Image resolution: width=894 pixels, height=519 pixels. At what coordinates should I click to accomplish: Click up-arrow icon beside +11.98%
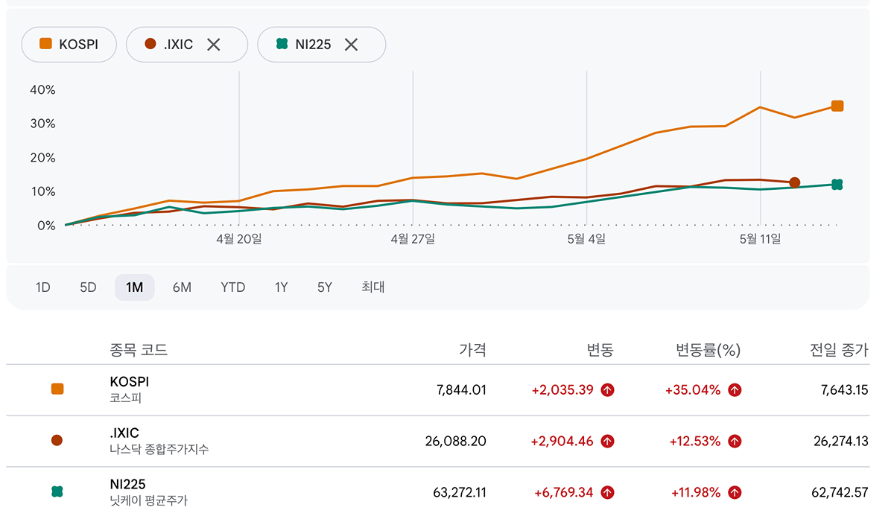tap(735, 492)
